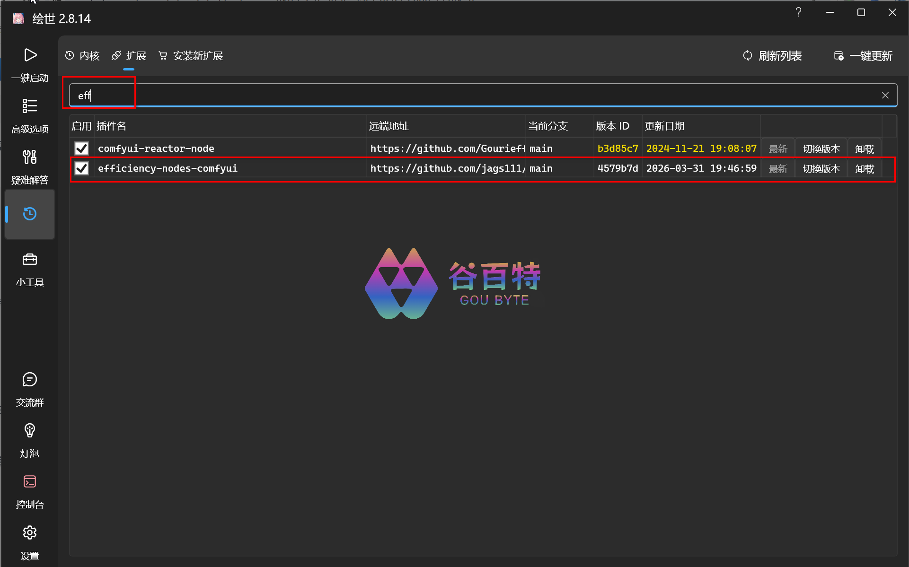This screenshot has width=909, height=567.
Task: Clear the search box with X
Action: (x=885, y=96)
